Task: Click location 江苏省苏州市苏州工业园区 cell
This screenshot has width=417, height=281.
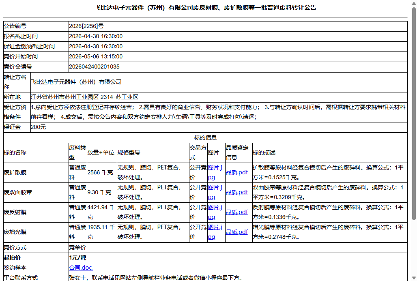Action: tap(219, 97)
